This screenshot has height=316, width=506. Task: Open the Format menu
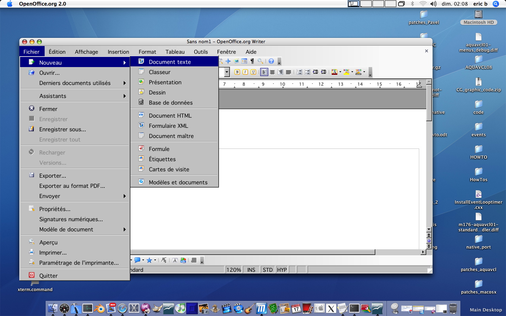[147, 52]
